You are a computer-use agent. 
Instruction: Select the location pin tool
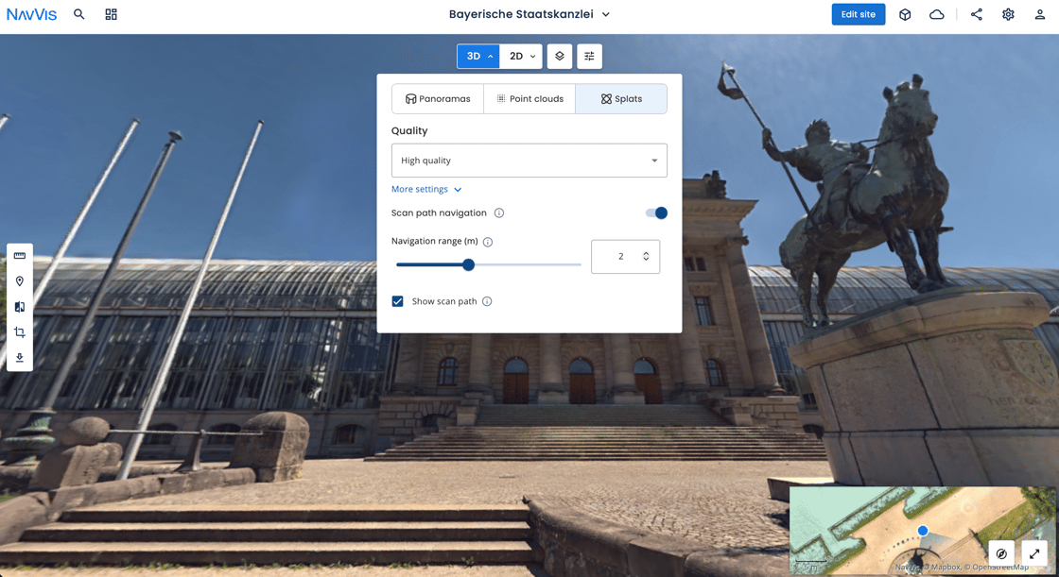tap(20, 281)
